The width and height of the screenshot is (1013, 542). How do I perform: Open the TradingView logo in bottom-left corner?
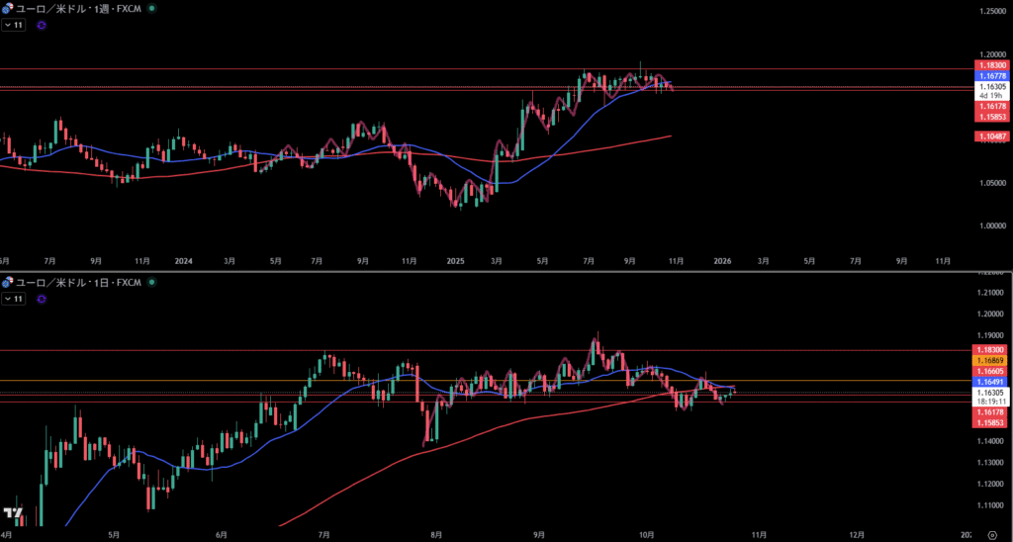(13, 513)
